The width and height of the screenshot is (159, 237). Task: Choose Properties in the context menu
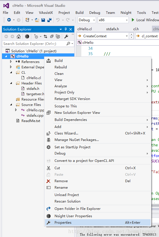[x=98, y=223]
